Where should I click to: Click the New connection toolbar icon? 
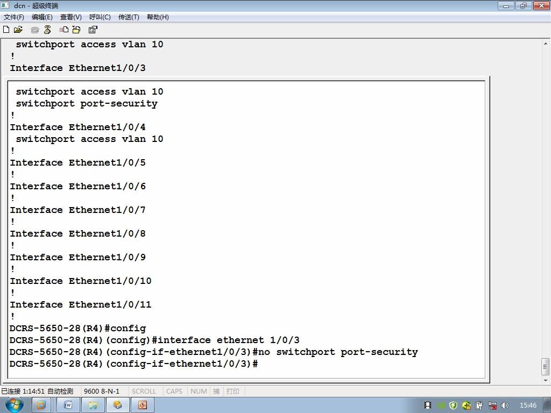[6, 30]
